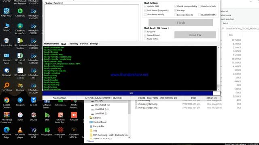Open InfinityBox CM2SP2 shortcut
Screen dimensions: 259x145
pyautogui.click(x=33, y=29)
